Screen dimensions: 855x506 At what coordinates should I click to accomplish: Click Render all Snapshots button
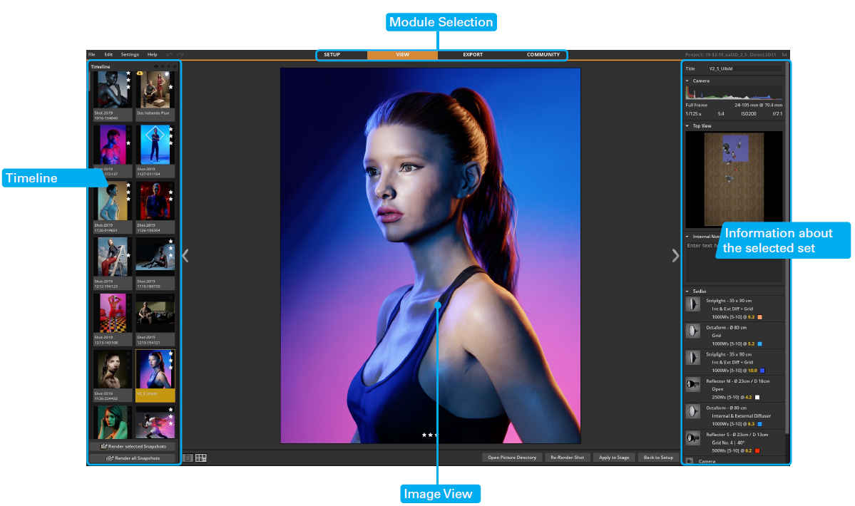133,458
